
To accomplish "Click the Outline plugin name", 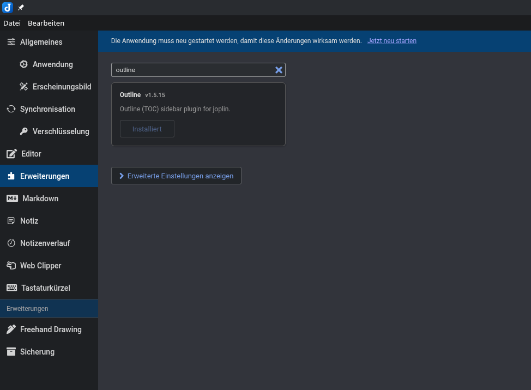I will [x=130, y=95].
